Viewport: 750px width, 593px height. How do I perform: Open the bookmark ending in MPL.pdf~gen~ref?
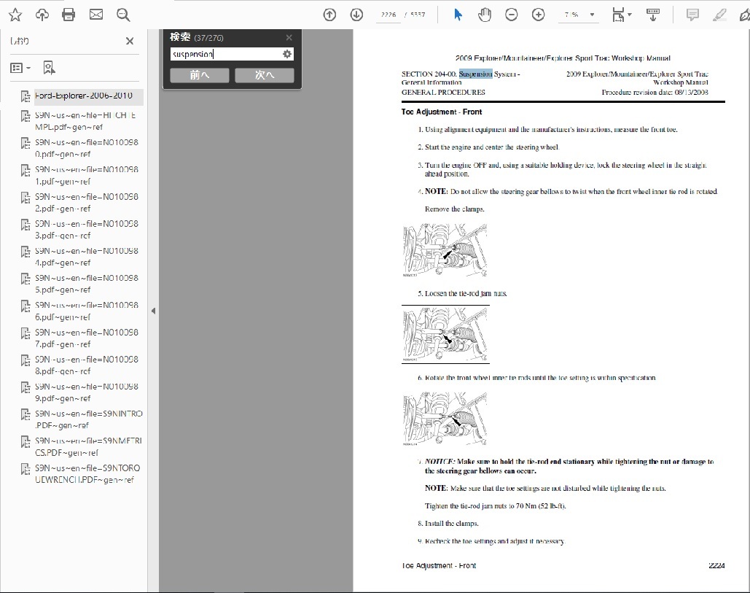(85, 121)
